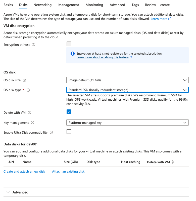Click Attach an existing disk link
196x201 pixels.
click(x=68, y=172)
